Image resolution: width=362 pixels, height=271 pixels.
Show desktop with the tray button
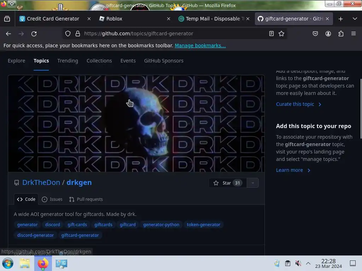tap(353, 263)
